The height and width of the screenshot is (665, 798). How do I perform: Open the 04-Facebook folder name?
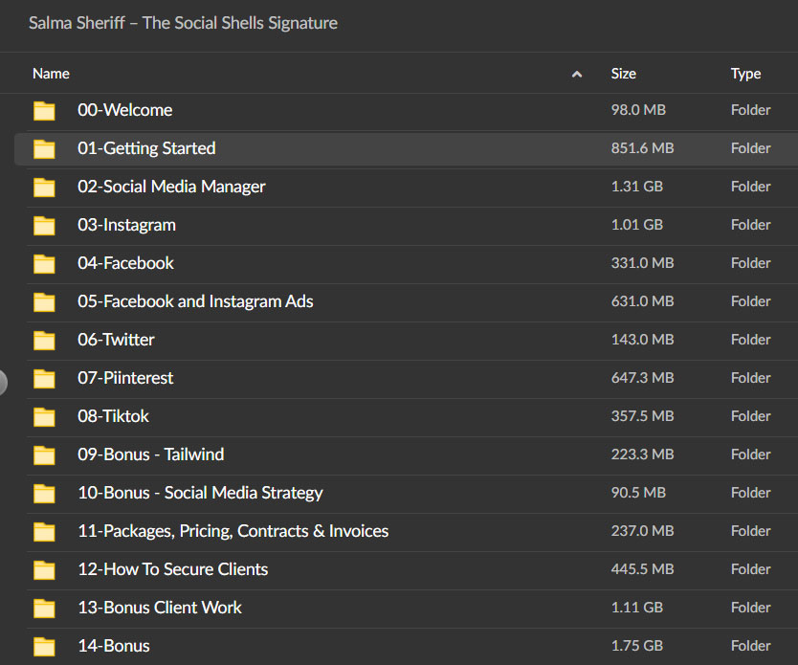[125, 263]
